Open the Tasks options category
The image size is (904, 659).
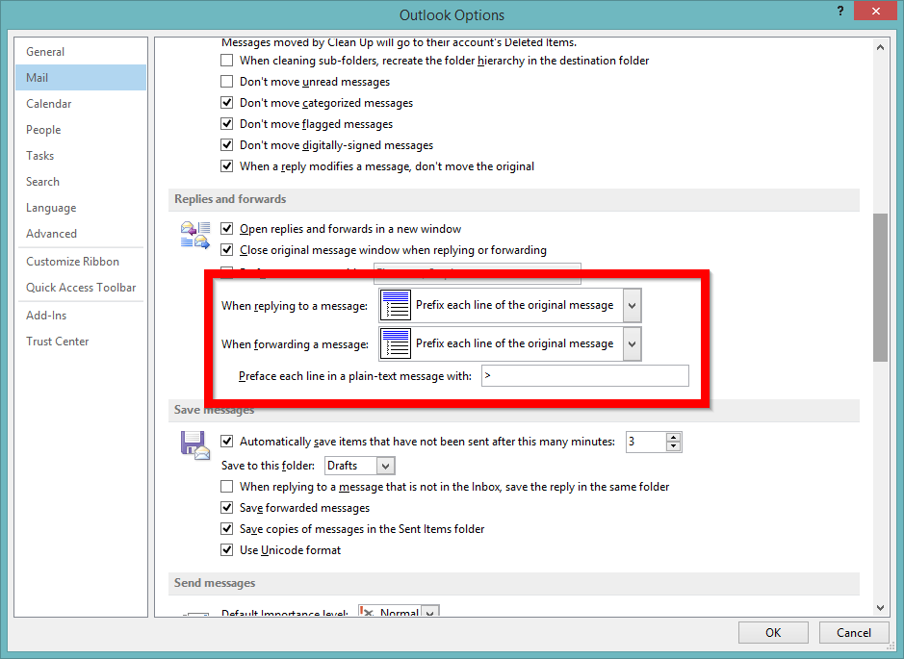click(81, 156)
